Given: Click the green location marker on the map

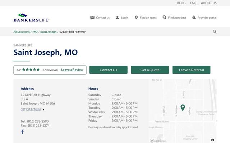Looking at the screenshot, I should coord(183,108).
